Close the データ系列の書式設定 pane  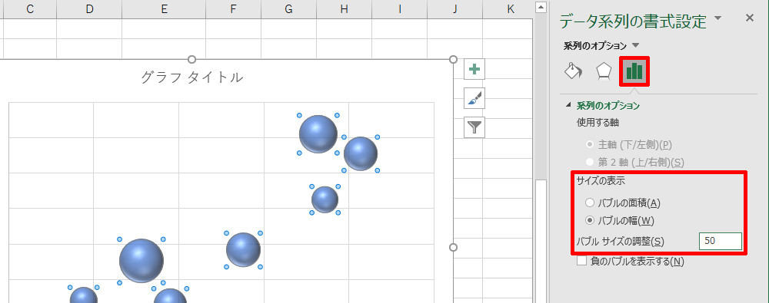click(749, 18)
